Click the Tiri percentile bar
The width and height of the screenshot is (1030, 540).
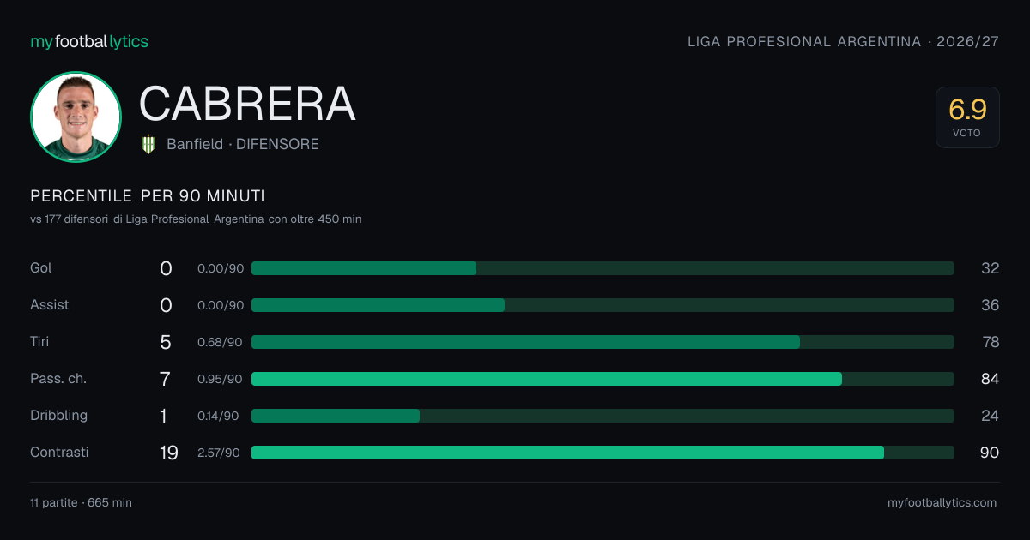click(x=603, y=342)
